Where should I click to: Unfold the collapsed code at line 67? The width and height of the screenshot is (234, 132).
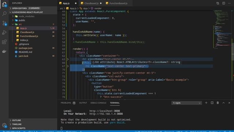[x=68, y=66]
